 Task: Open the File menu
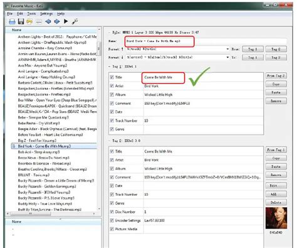click(x=9, y=14)
